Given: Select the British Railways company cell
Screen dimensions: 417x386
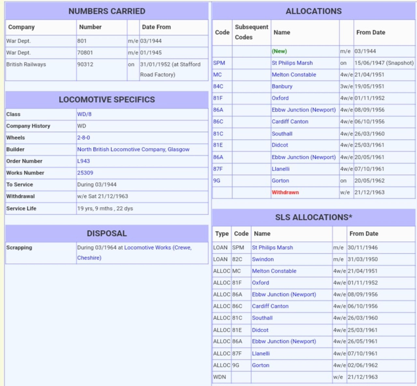Looking at the screenshot, I should click(x=41, y=69).
